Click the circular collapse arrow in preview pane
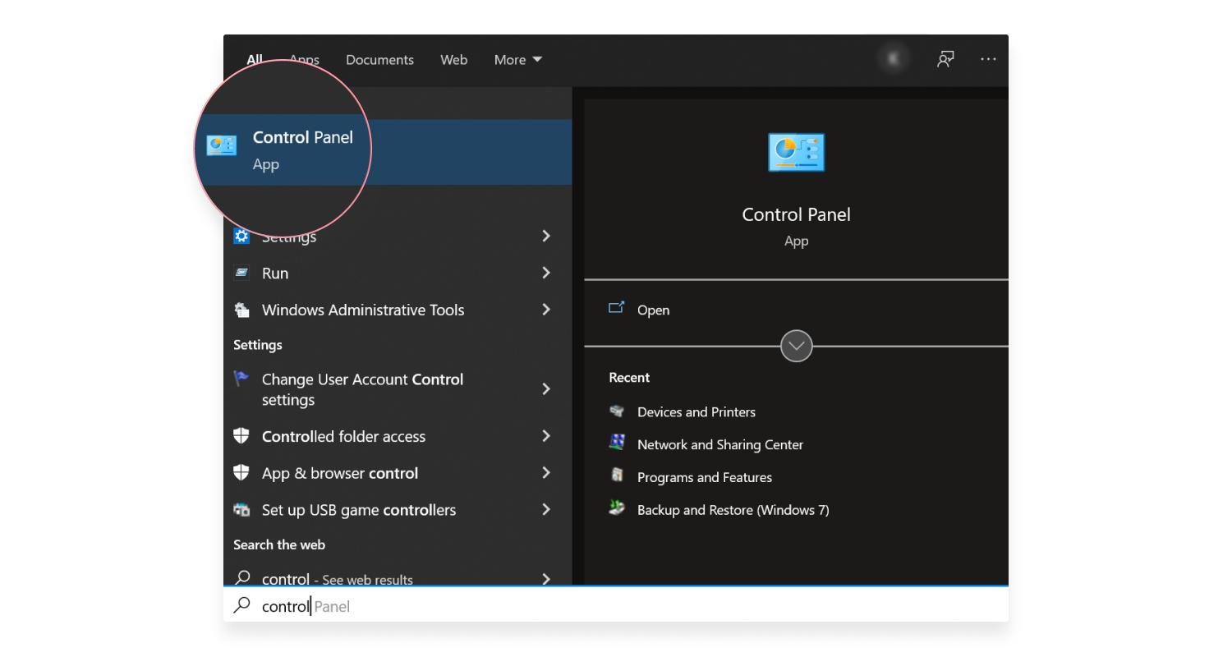Viewport: 1232px width, 657px height. 796,346
